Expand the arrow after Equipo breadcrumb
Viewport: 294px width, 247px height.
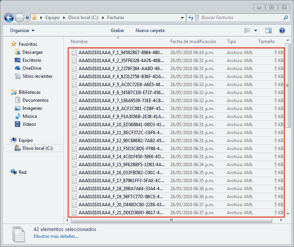coord(64,18)
